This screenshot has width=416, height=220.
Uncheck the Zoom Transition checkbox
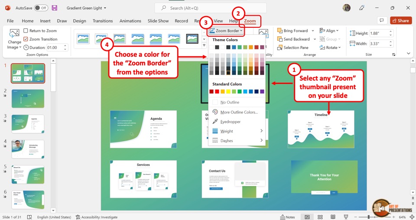26,39
